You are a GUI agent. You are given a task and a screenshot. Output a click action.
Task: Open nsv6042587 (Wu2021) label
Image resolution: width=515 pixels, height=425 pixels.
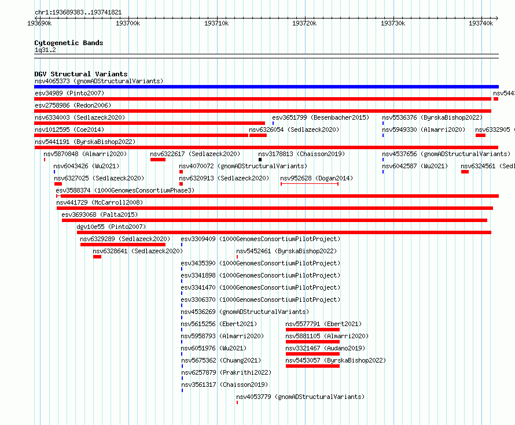[x=415, y=166]
